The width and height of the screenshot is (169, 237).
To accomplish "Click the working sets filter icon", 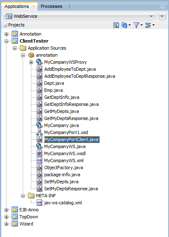I will [136, 25].
